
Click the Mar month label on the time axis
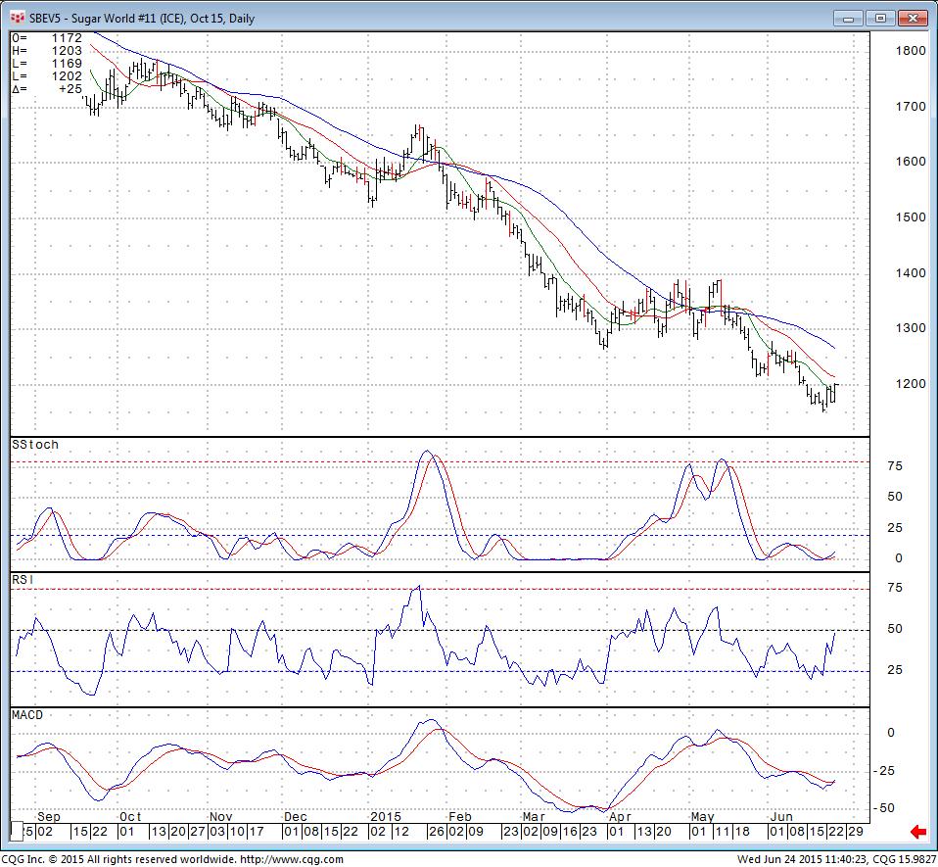534,817
